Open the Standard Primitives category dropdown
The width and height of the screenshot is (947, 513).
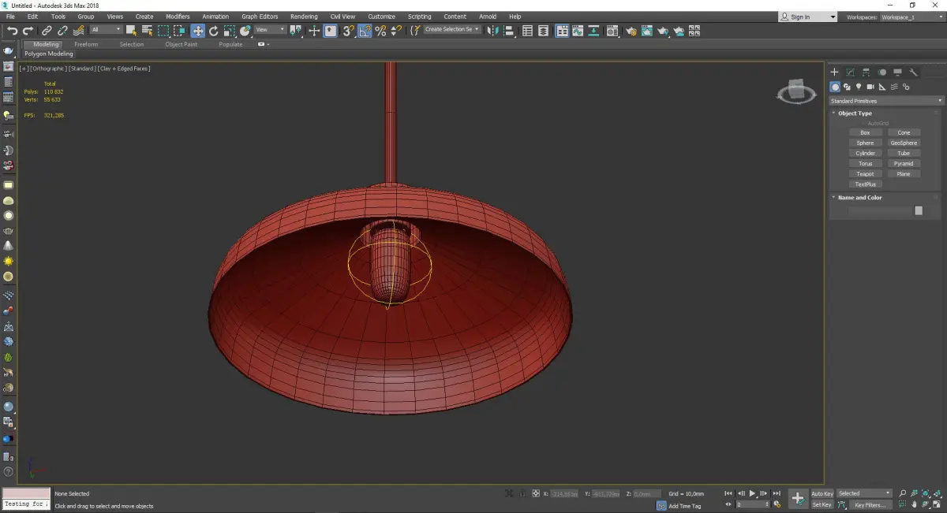pyautogui.click(x=885, y=101)
